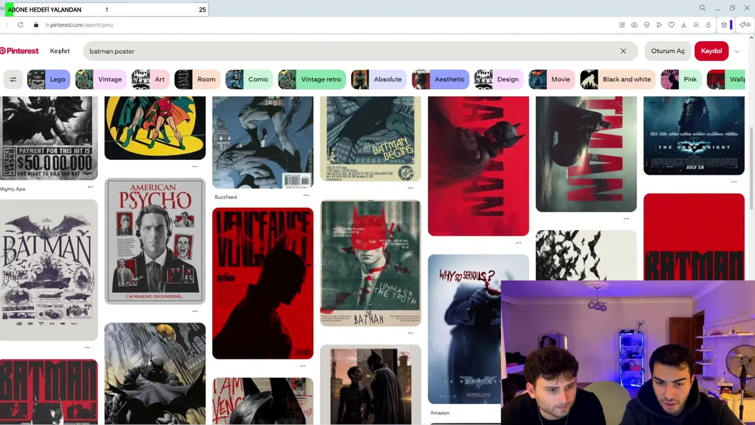The image size is (755, 425).
Task: Bookmark the page with the heart icon
Action: (671, 25)
